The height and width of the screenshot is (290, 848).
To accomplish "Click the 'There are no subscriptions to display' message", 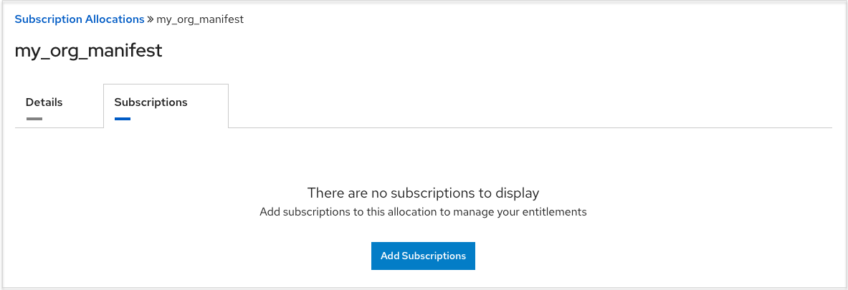I will tap(423, 193).
